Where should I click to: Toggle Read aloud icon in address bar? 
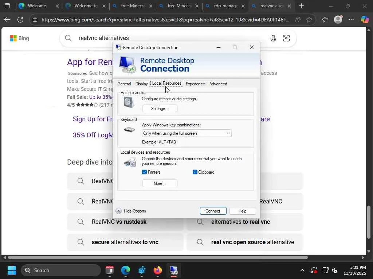[x=297, y=20]
